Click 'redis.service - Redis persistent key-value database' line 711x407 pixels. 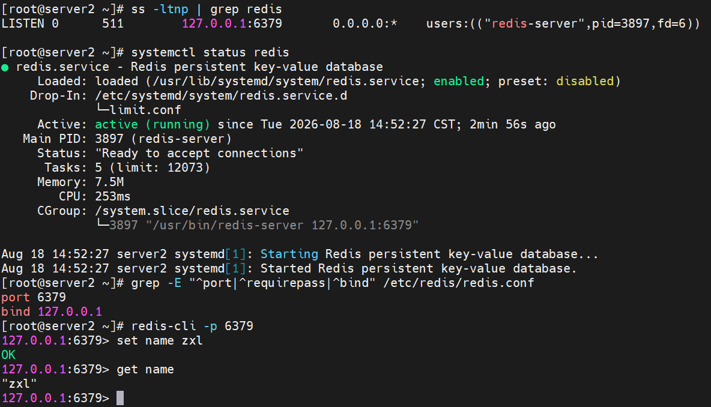click(199, 67)
